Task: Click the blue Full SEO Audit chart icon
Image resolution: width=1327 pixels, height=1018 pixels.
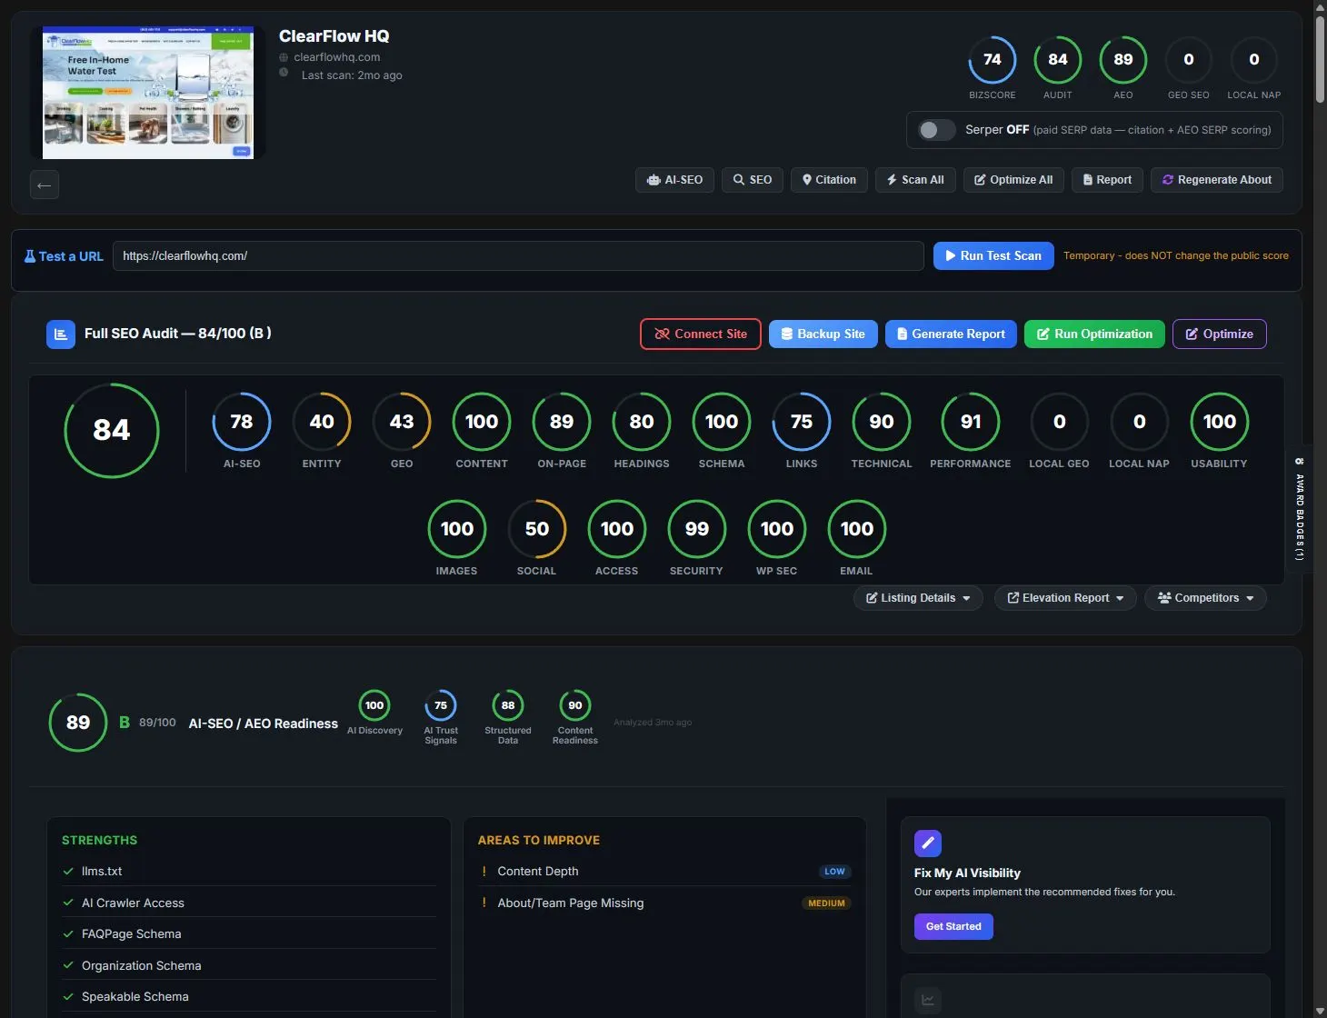Action: tap(61, 334)
